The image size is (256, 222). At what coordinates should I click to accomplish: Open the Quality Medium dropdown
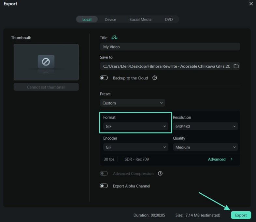tap(206, 147)
